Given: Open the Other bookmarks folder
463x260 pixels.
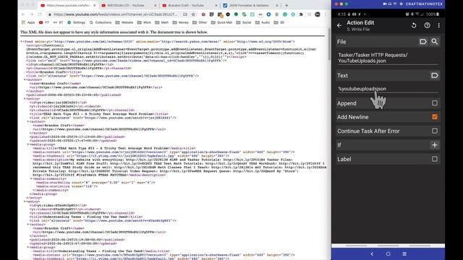Looking at the screenshot, I should [x=200, y=22].
